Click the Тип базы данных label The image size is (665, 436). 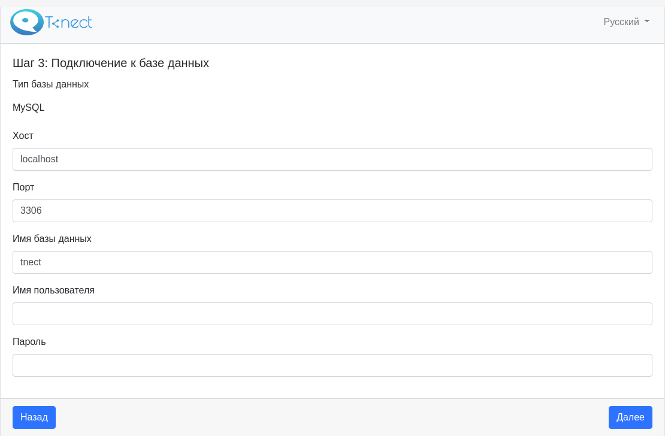click(50, 84)
